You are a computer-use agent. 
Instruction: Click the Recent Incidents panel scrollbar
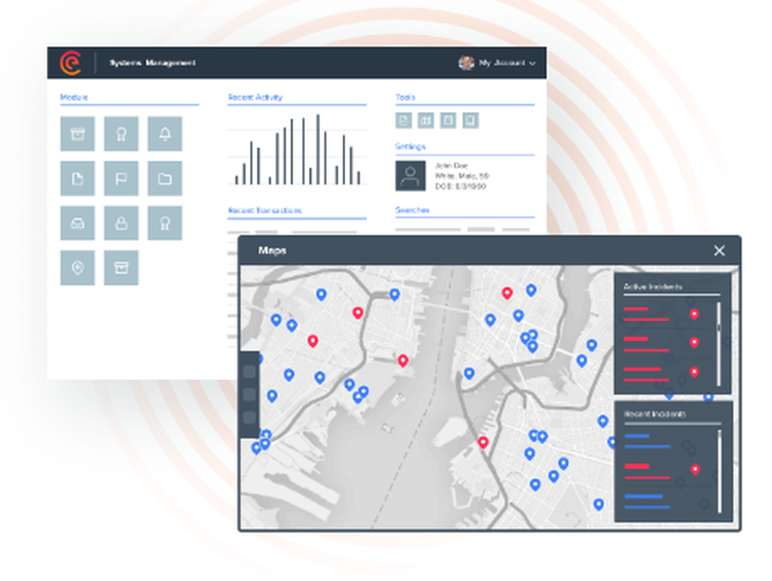coord(720,471)
